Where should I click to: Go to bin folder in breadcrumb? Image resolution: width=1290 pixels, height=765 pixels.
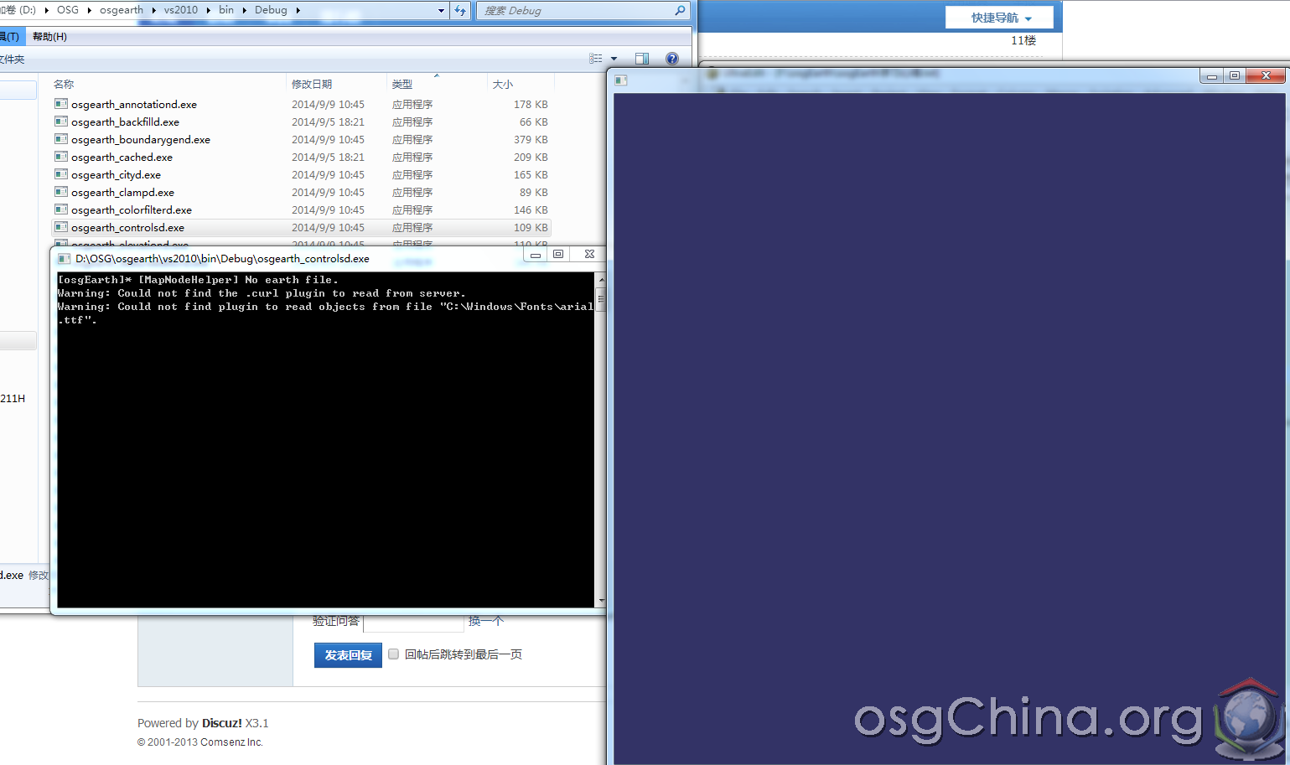pos(226,10)
